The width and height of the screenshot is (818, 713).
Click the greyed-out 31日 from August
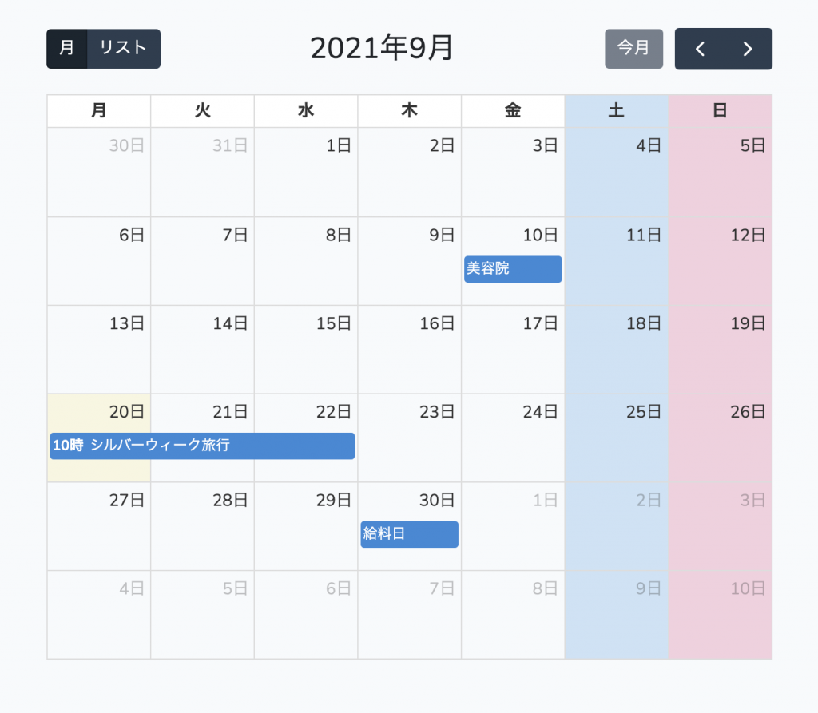202,172
